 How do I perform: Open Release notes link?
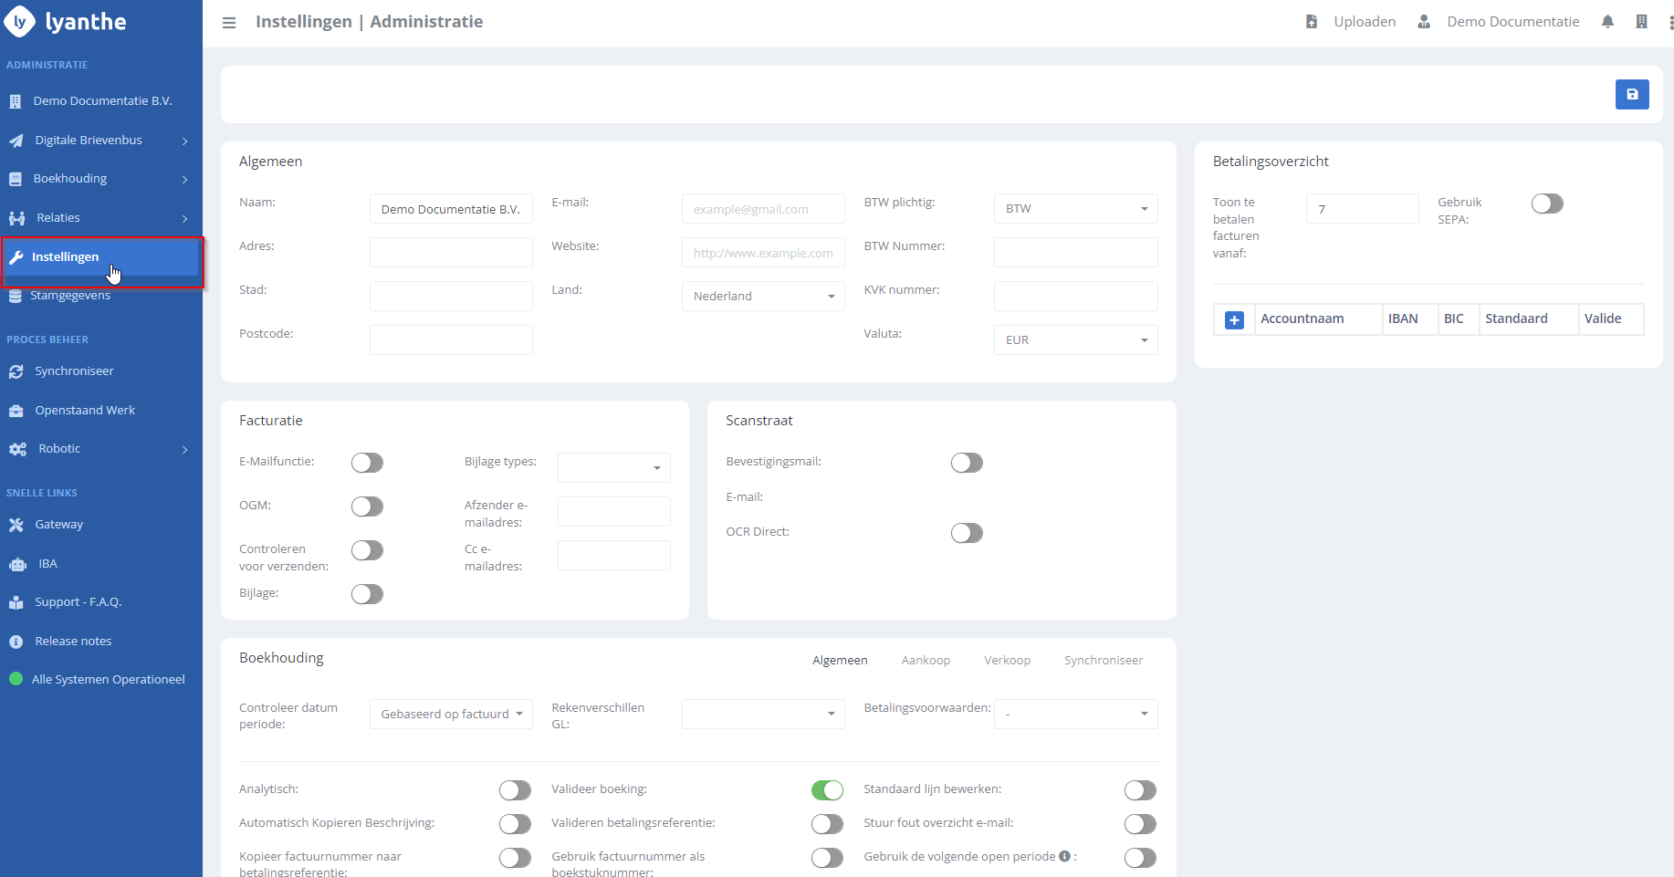(x=73, y=642)
